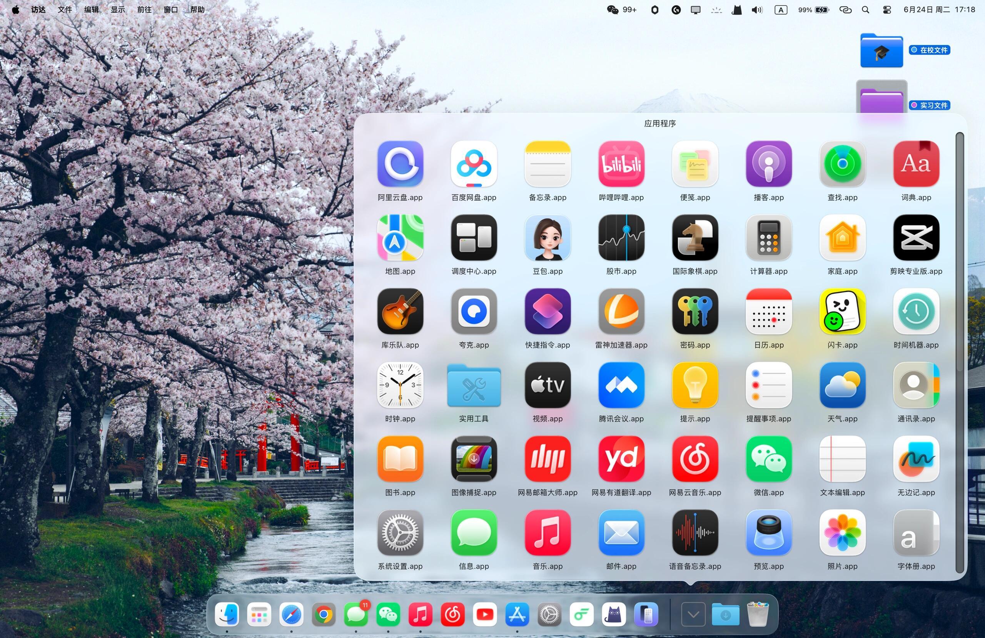Open the 显示 menu
The image size is (985, 638).
(x=117, y=10)
